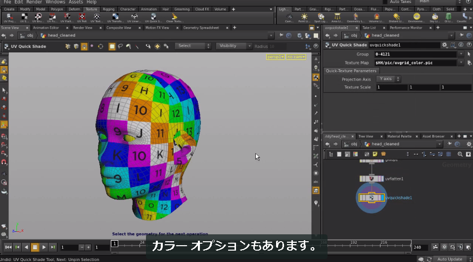The image size is (473, 262).
Task: Toggle the box selection mode button
Action: point(112,46)
